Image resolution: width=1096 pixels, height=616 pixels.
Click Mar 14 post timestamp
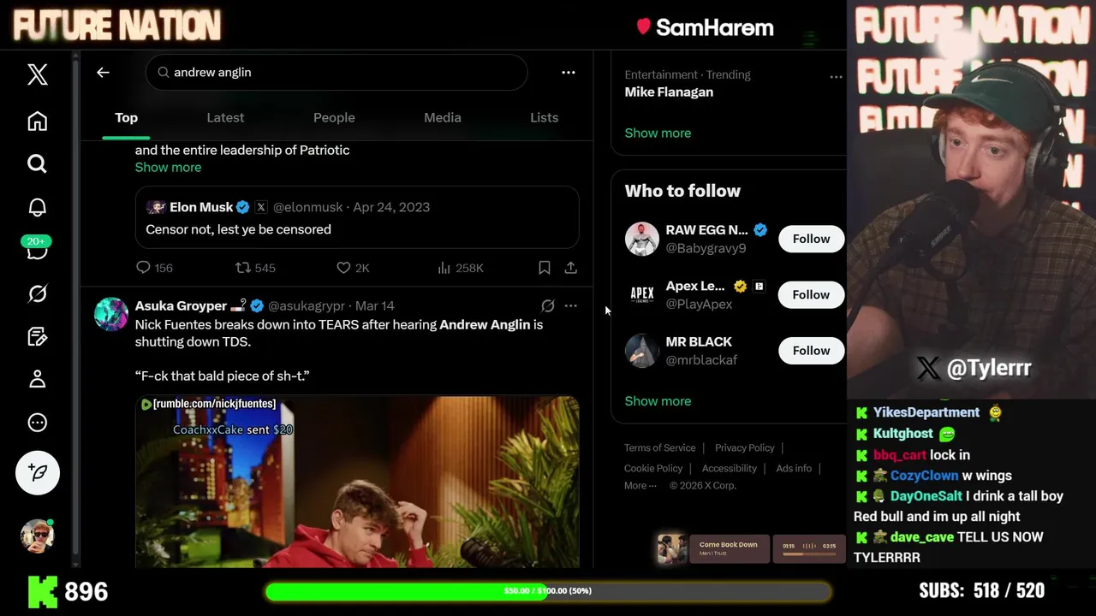point(374,305)
